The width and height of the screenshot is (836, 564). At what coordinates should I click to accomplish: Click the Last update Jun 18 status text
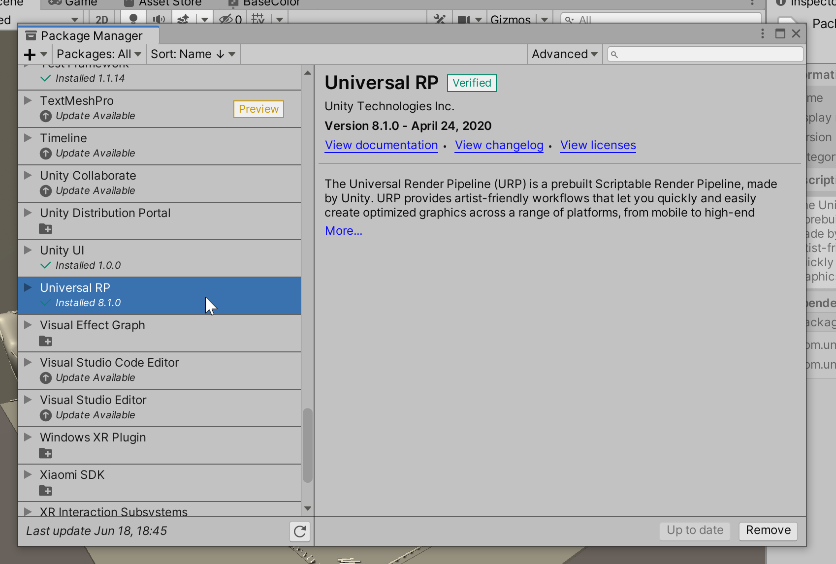click(x=96, y=531)
